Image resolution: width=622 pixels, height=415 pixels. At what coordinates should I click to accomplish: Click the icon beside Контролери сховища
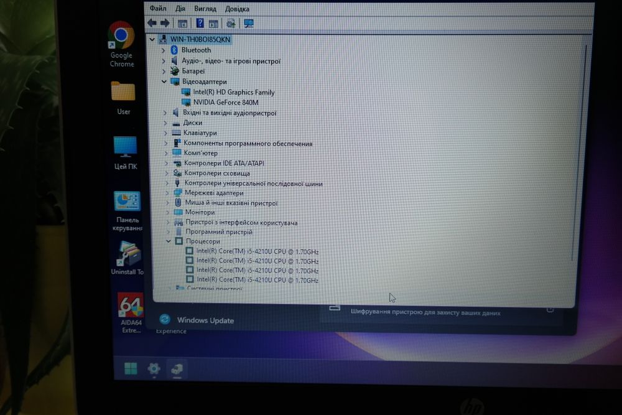tap(177, 173)
